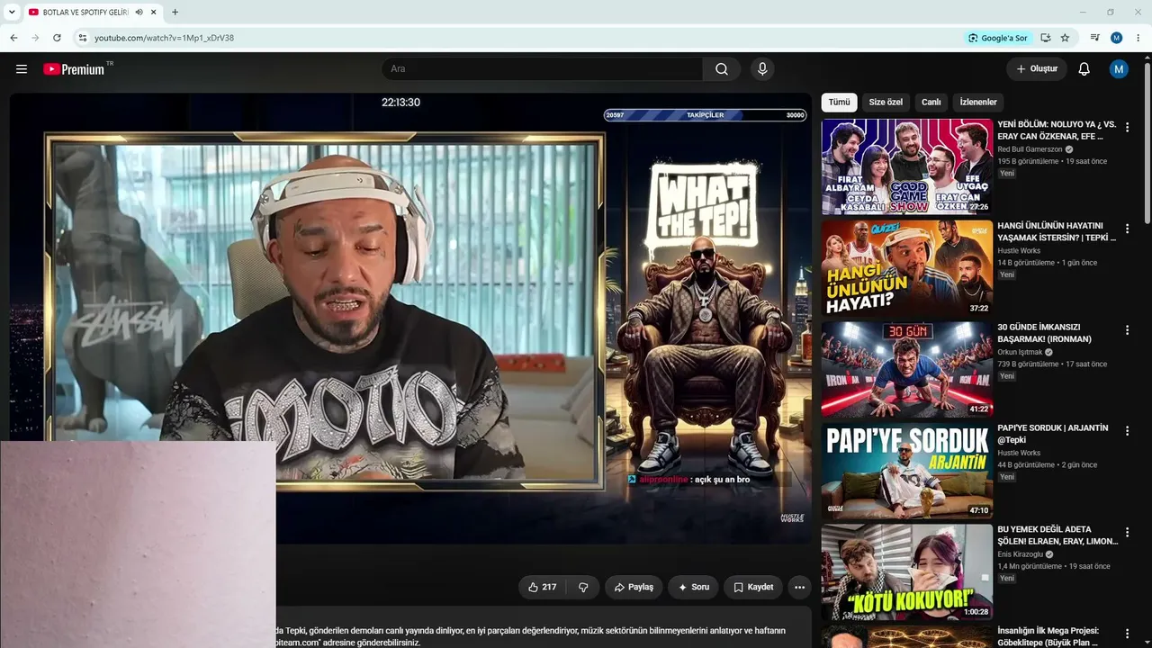The width and height of the screenshot is (1152, 648).
Task: Visit the Red Bull Gamerszon channel
Action: pos(1030,149)
